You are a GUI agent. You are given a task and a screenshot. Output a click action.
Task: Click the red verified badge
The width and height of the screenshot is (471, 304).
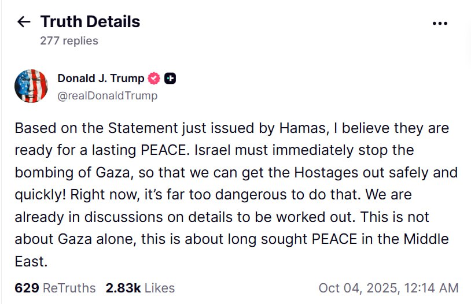click(154, 79)
